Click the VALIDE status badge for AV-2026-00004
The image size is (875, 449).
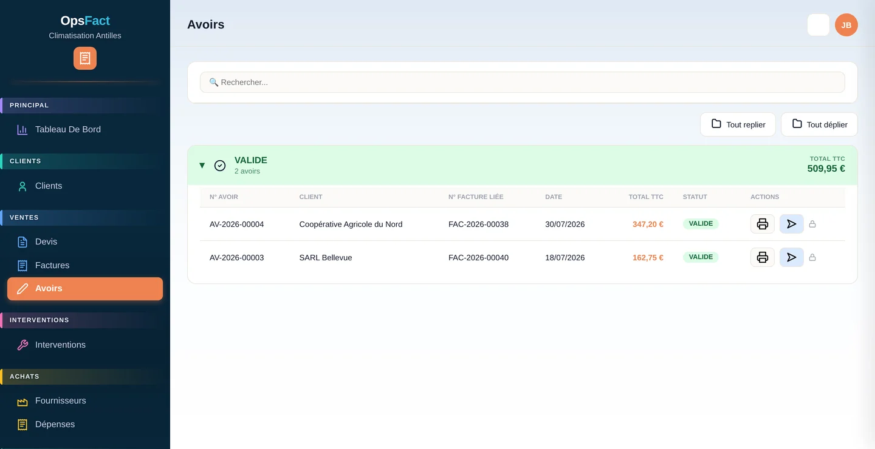coord(701,223)
